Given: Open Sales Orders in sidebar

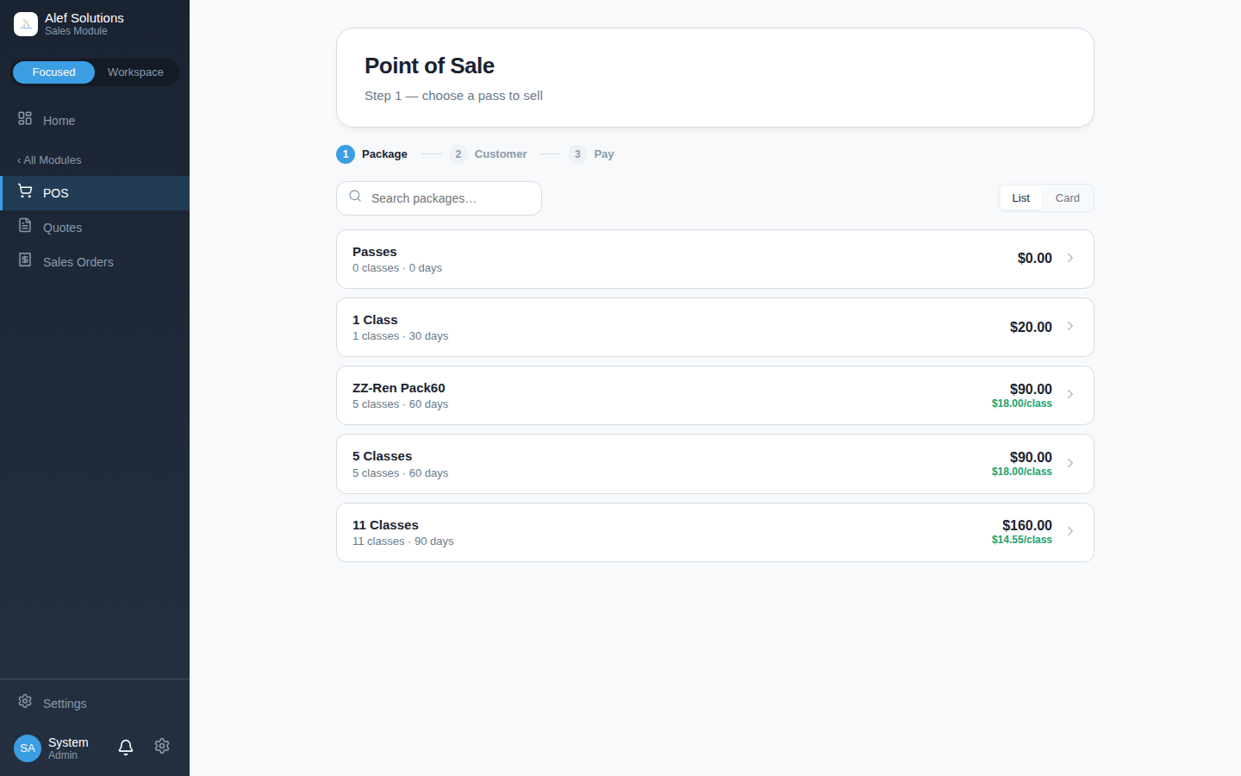Looking at the screenshot, I should pyautogui.click(x=95, y=262).
